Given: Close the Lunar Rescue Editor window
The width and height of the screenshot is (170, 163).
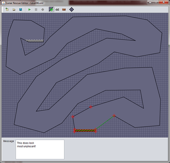Looking at the screenshot, I should coord(163,2).
